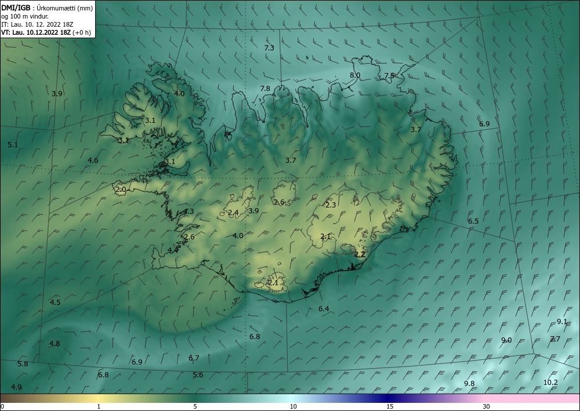This screenshot has height=411, width=580.
Task: Click the 2.0 value on Snæfellsnes peninsula
Action: pyautogui.click(x=121, y=190)
